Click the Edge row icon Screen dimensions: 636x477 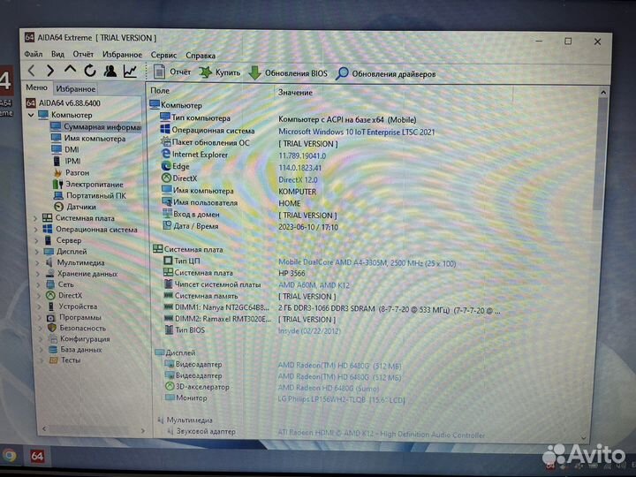pos(166,166)
